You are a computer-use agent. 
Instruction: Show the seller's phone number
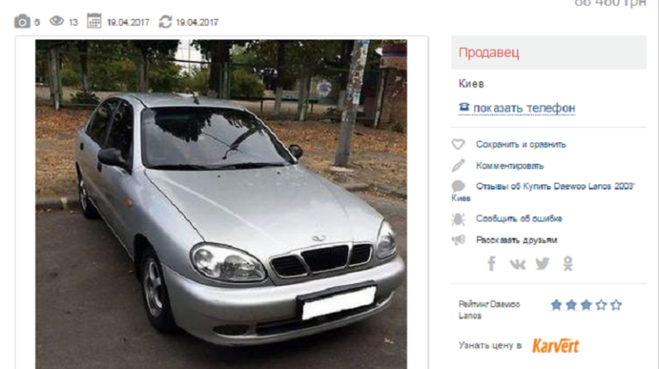(x=524, y=108)
